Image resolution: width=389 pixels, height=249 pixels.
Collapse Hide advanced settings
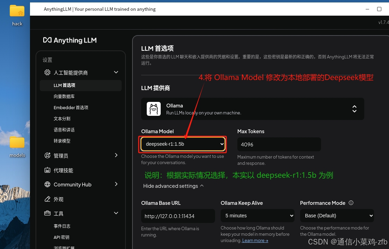[x=174, y=186]
